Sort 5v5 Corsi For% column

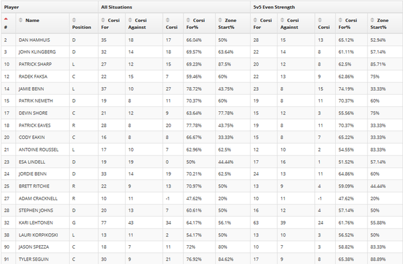(341, 20)
